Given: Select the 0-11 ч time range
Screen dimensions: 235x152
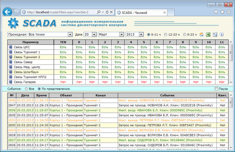Looking at the screenshot, I should tap(148, 35).
